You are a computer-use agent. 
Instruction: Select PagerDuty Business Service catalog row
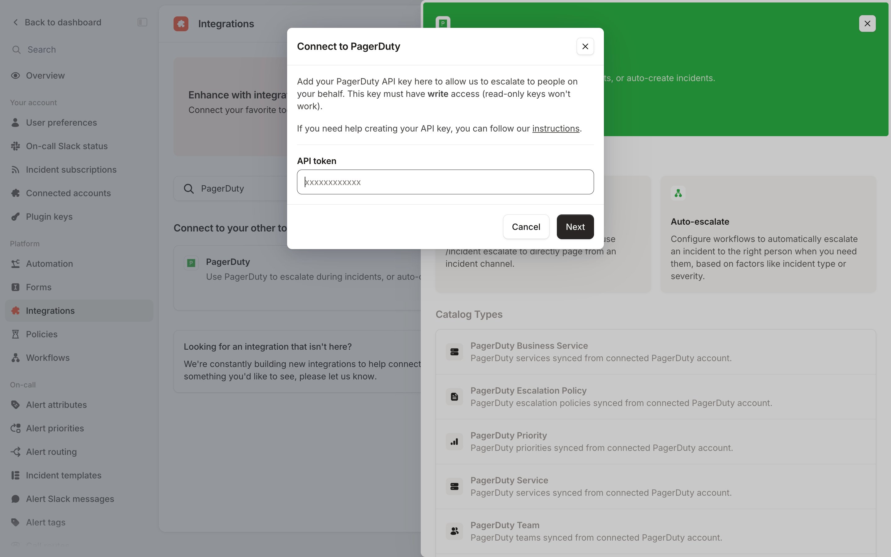pyautogui.click(x=655, y=352)
